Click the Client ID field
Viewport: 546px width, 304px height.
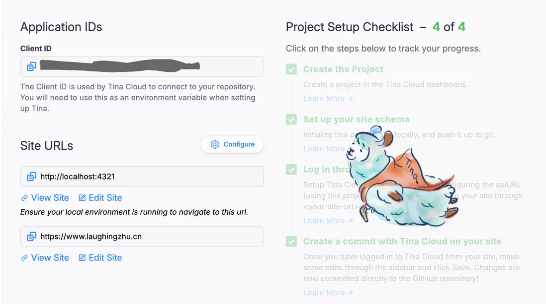149,66
